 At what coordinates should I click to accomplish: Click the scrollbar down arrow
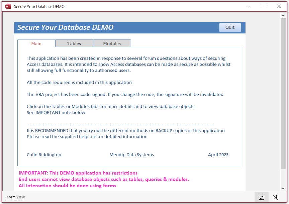(x=283, y=188)
